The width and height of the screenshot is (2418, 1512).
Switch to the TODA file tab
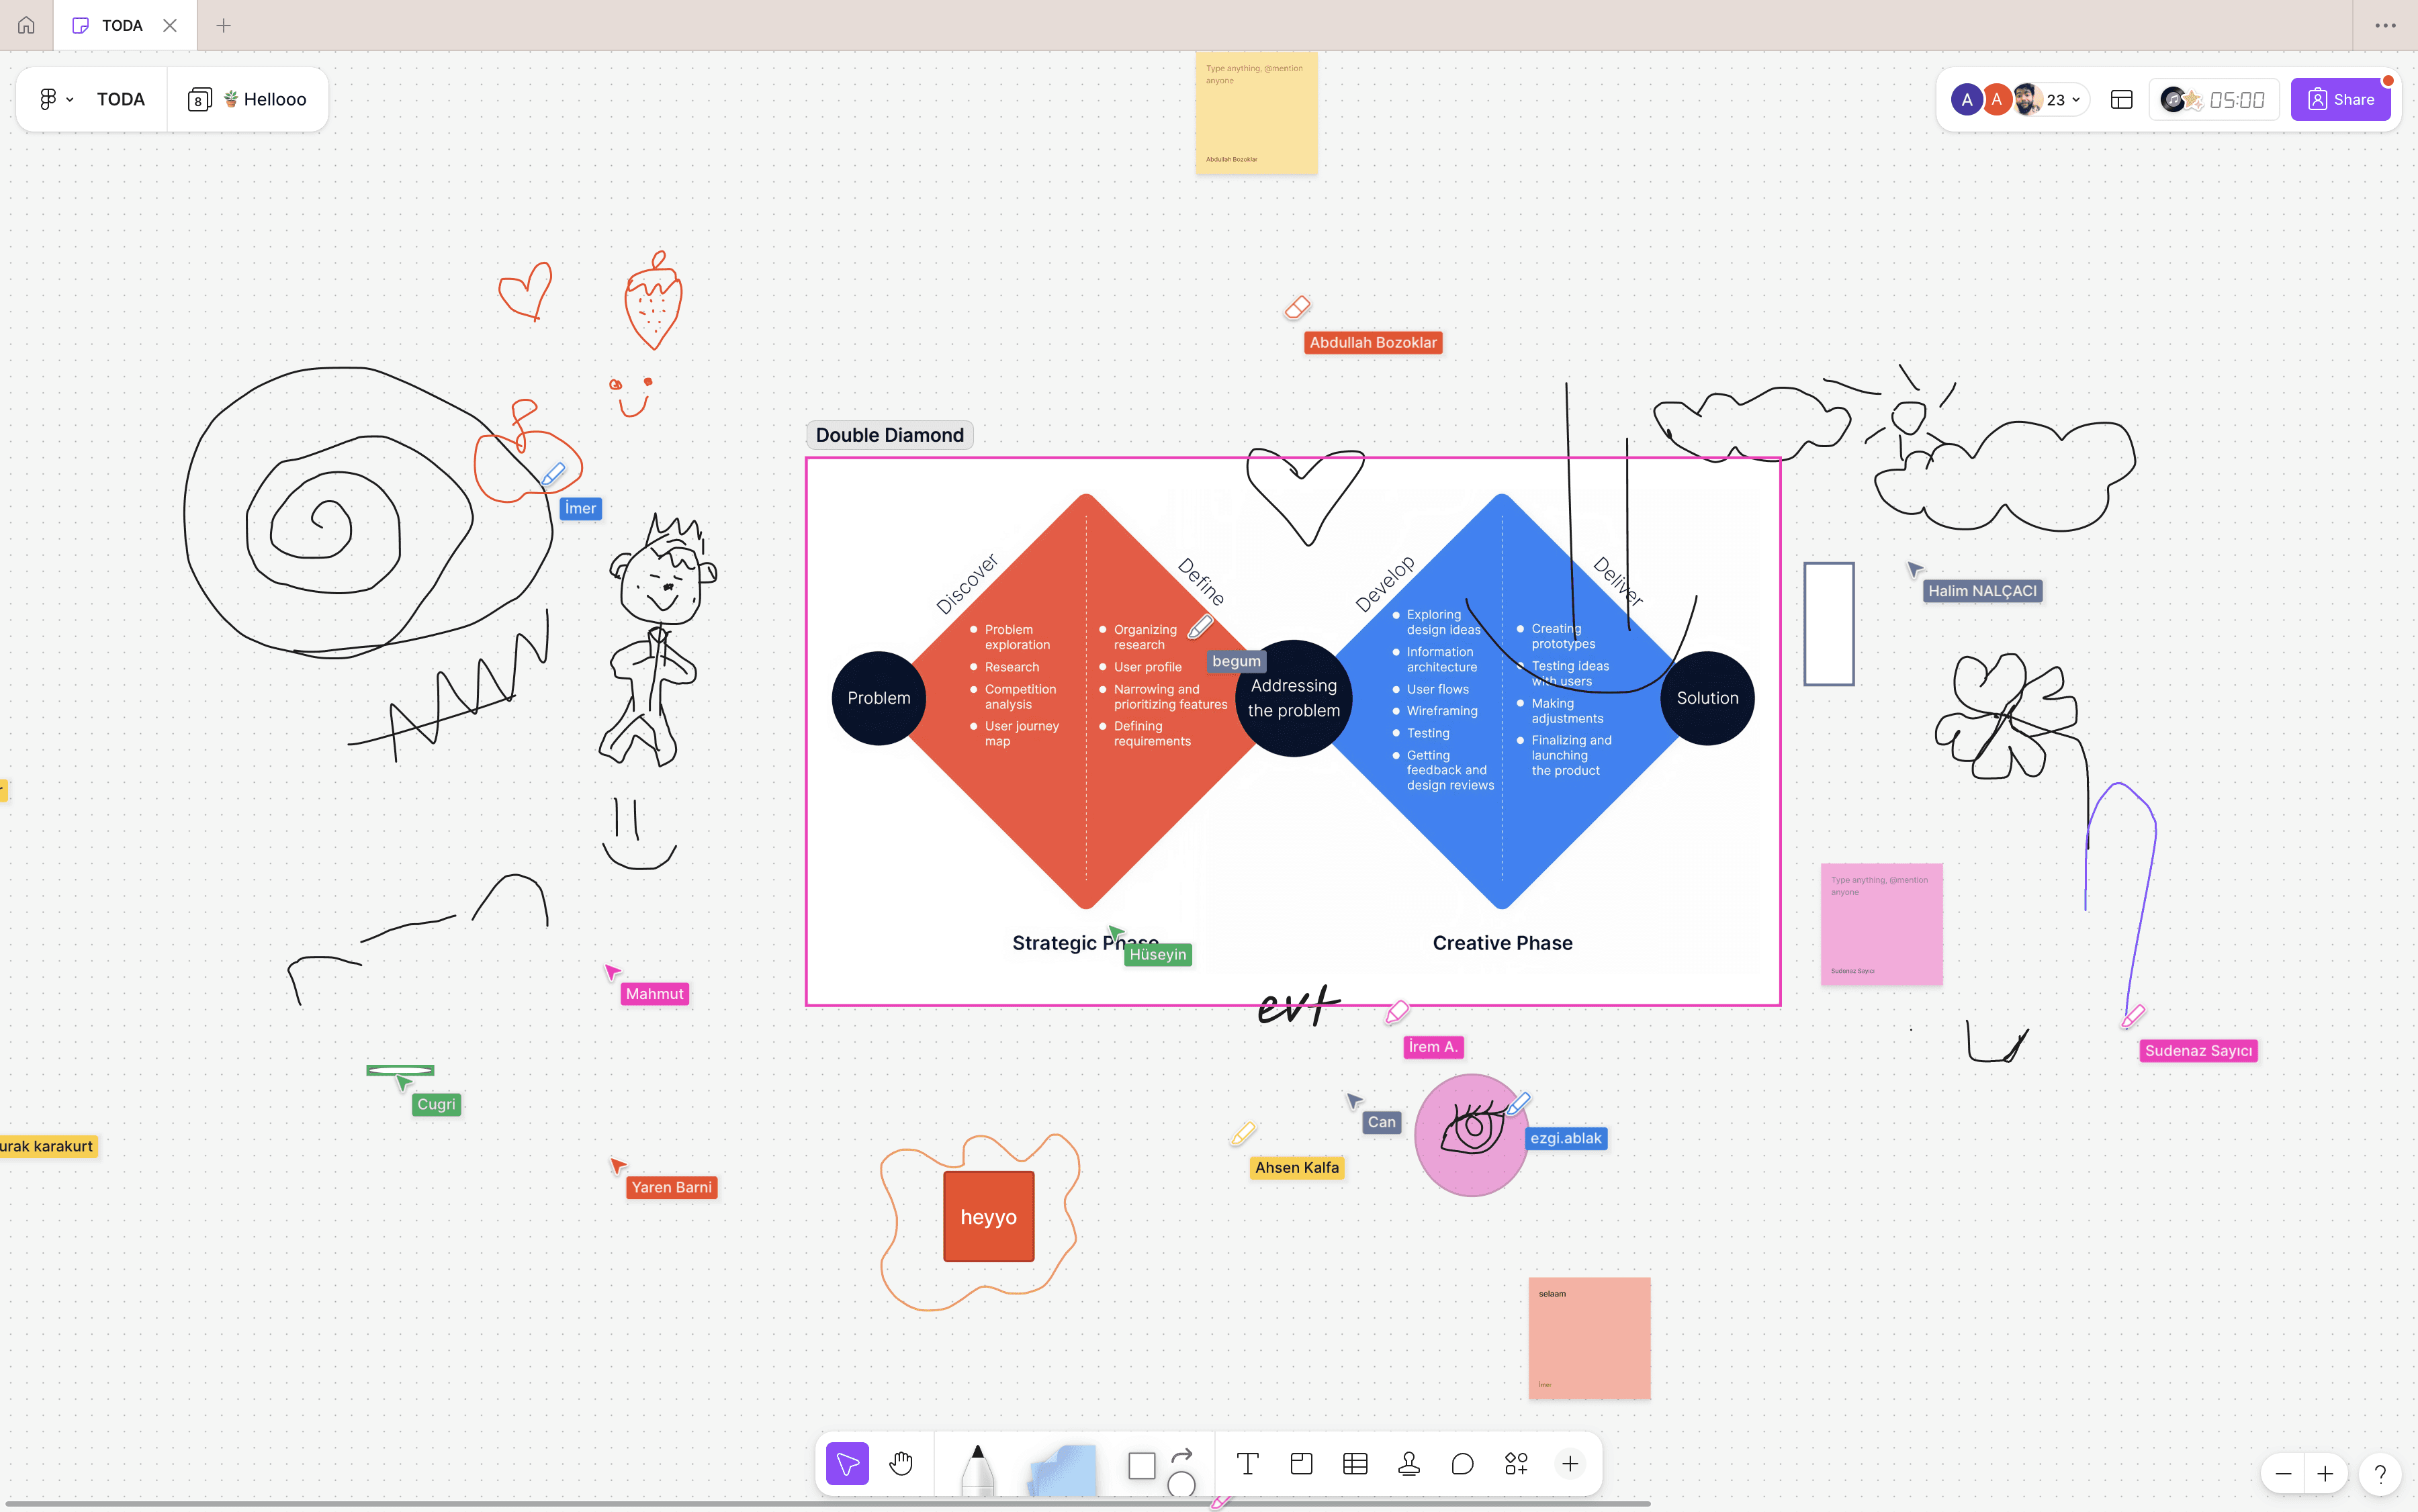(121, 25)
